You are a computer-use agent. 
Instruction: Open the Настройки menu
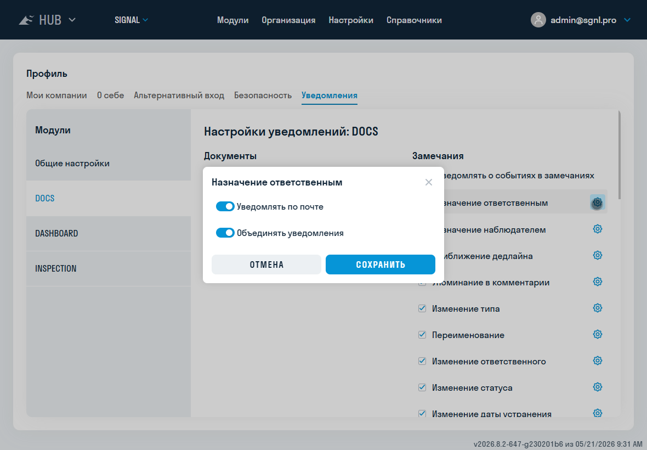pyautogui.click(x=351, y=20)
